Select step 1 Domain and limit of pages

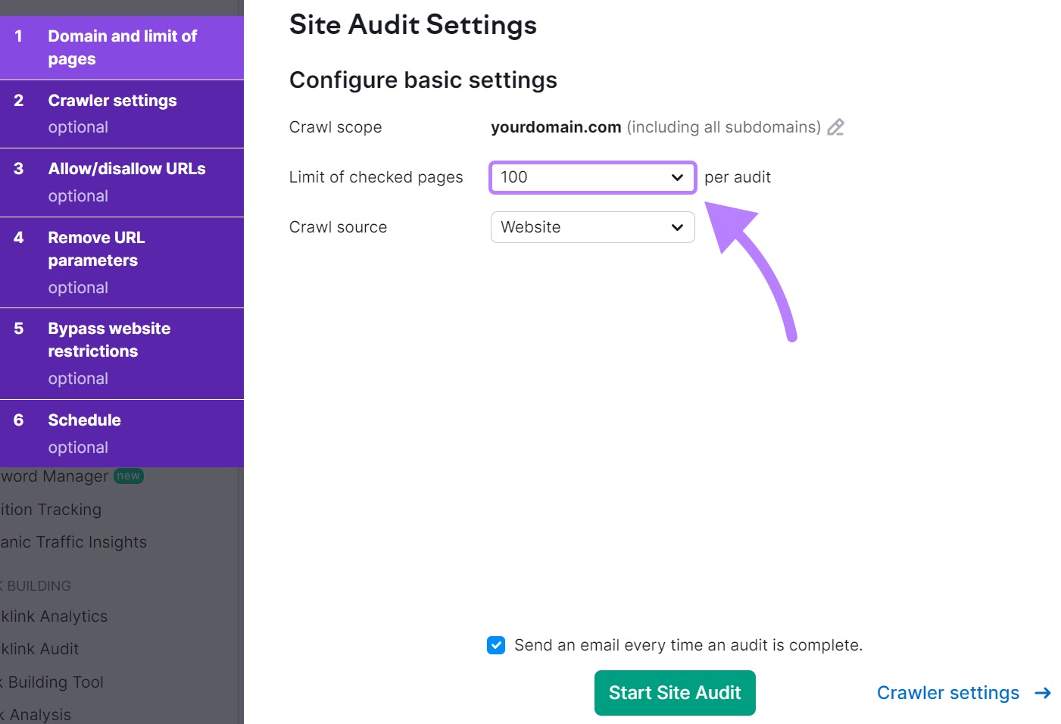click(x=122, y=47)
